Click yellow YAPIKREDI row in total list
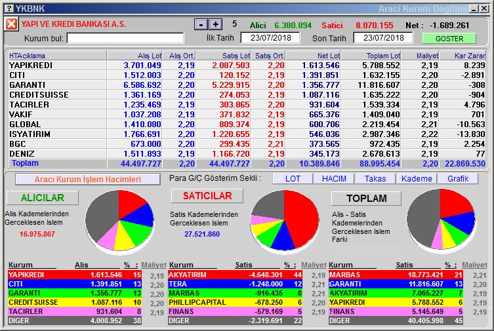This screenshot has width=494, height=331. click(x=396, y=302)
